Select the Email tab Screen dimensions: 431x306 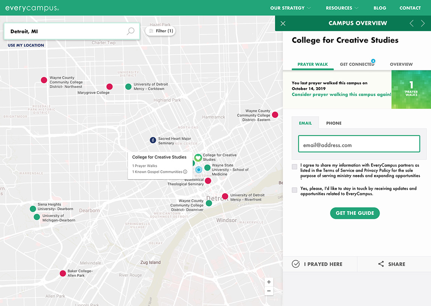pos(305,123)
